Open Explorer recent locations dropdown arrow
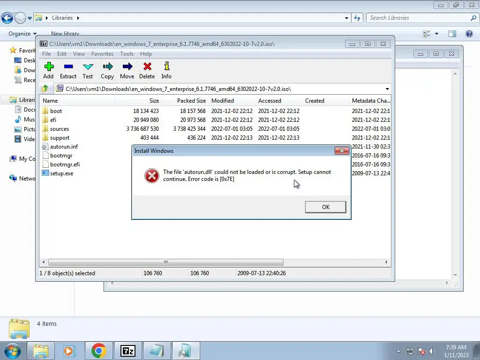The height and width of the screenshot is (360, 480). pos(30,18)
